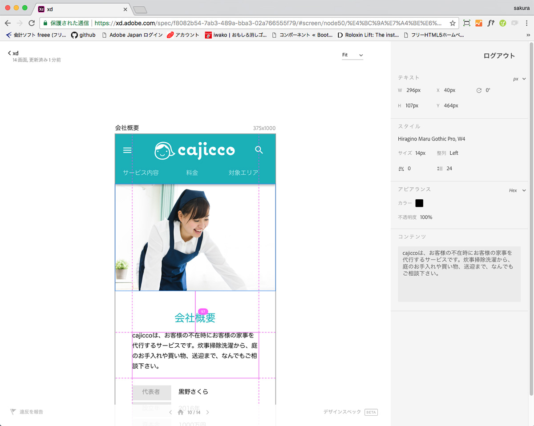Click the コンテンツ text content box
The height and width of the screenshot is (426, 534).
pyautogui.click(x=459, y=274)
